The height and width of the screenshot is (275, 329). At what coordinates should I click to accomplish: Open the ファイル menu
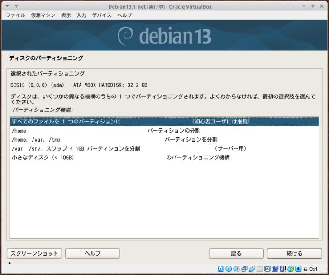coord(15,15)
